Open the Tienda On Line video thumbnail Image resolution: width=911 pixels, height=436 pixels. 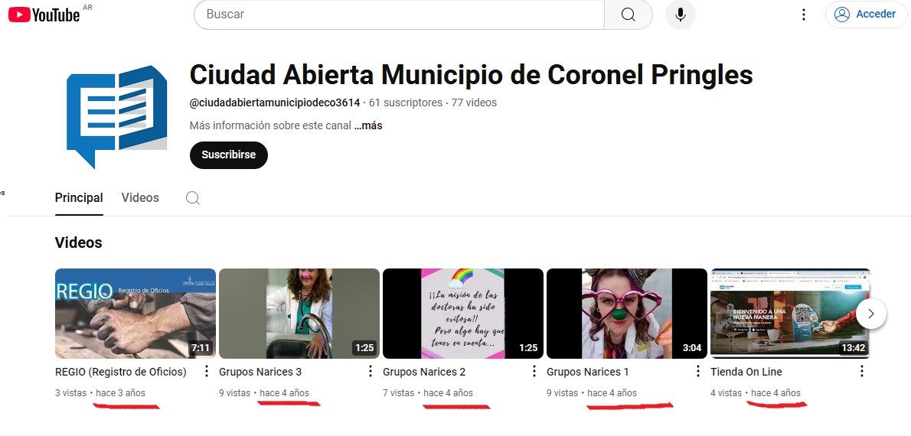coord(790,313)
